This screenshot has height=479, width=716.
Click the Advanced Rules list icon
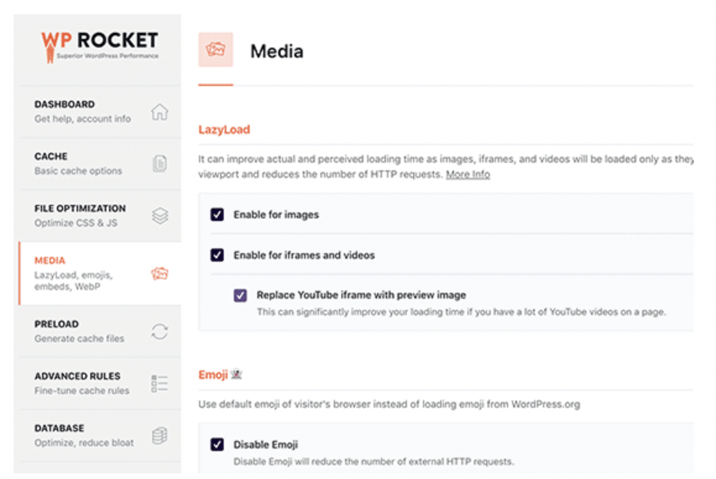[160, 384]
